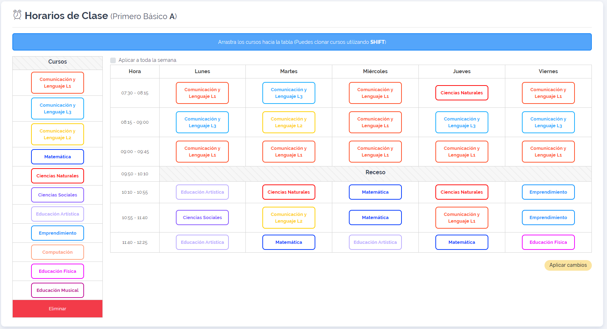The image size is (607, 329).
Task: Select Computación in the Cursos list
Action: 58,252
